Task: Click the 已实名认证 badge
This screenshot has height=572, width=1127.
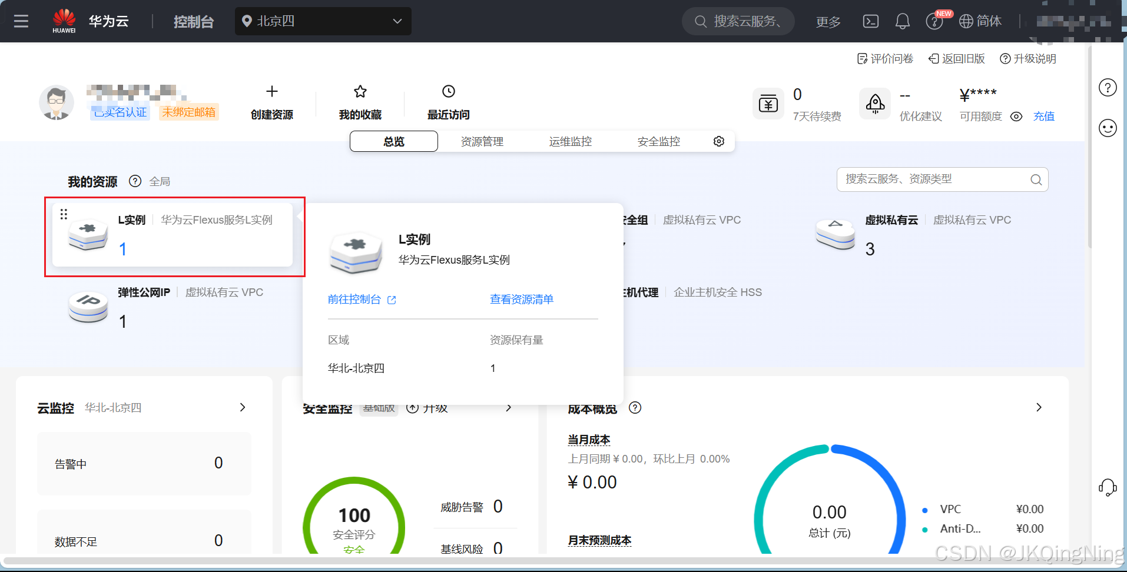Action: [120, 112]
